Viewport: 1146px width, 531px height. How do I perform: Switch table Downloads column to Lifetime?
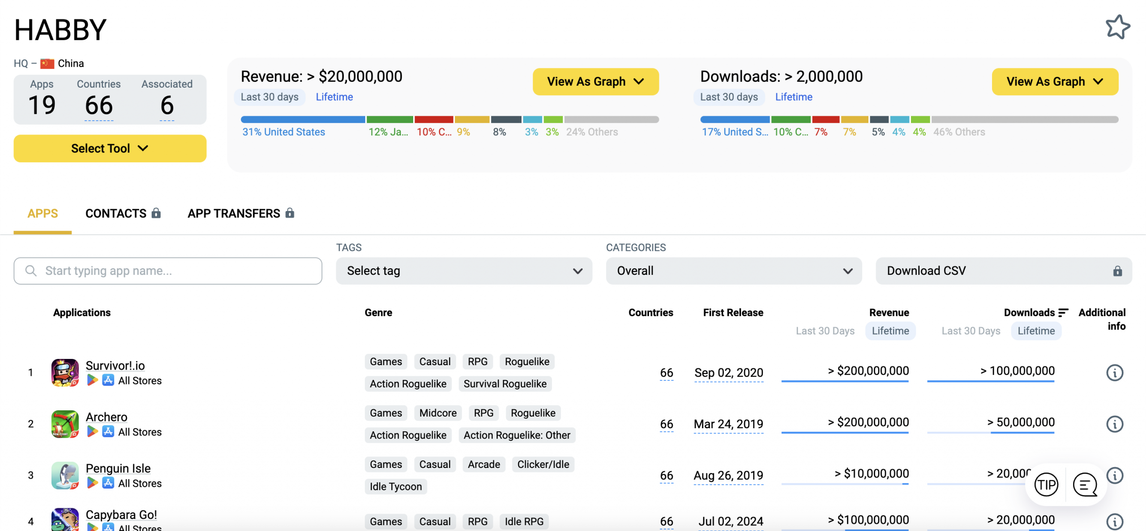click(1036, 331)
